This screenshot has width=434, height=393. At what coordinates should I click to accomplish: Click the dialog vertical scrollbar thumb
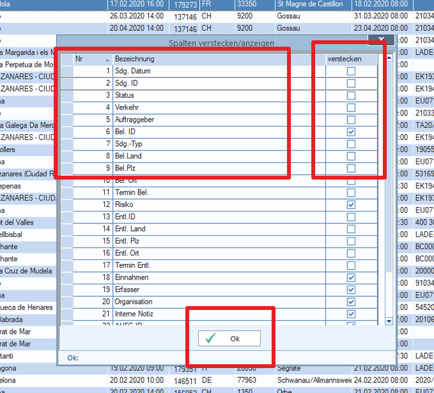(389, 167)
